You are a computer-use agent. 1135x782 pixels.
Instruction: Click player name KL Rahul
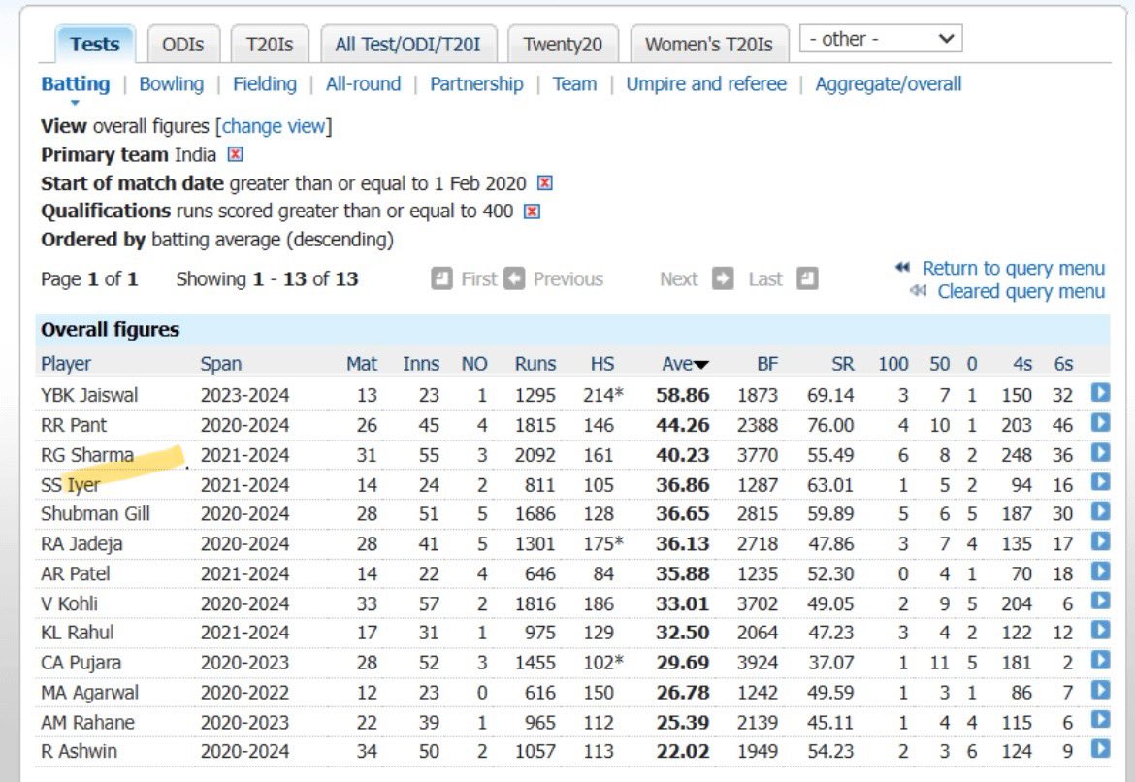pyautogui.click(x=78, y=633)
